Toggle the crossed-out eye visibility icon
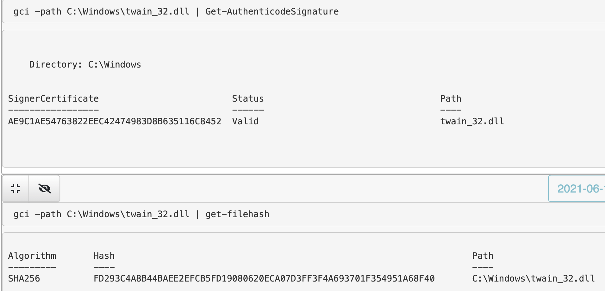 pyautogui.click(x=44, y=188)
